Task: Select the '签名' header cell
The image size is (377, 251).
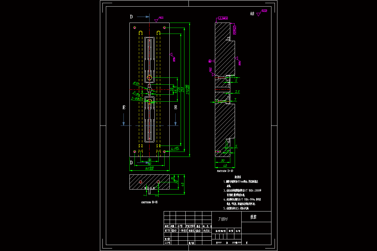Action: (x=198, y=226)
